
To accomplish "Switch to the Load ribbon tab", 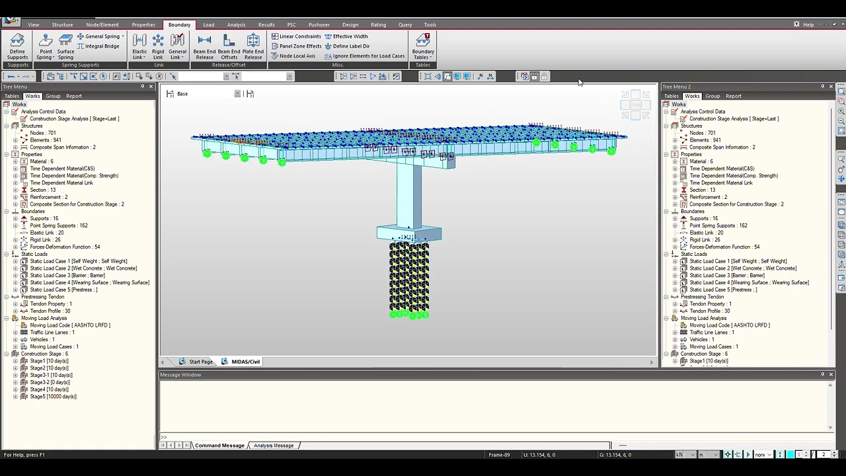I will (209, 24).
